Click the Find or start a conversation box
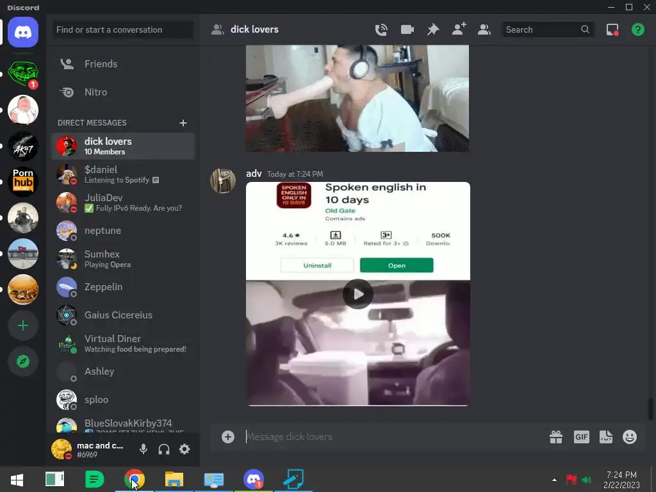Screen dimensions: 656x492 (x=123, y=29)
